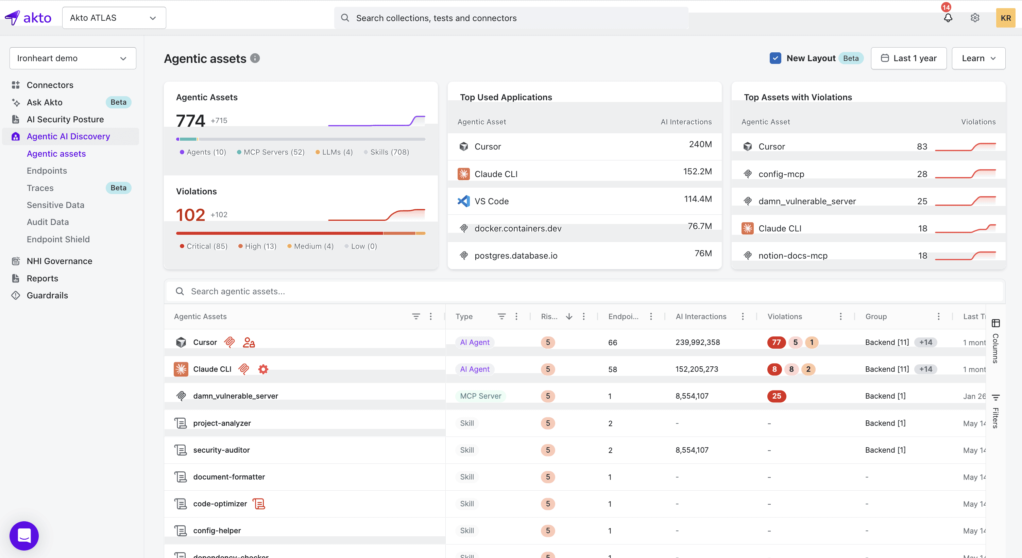
Task: Open Reports in sidebar
Action: [42, 278]
